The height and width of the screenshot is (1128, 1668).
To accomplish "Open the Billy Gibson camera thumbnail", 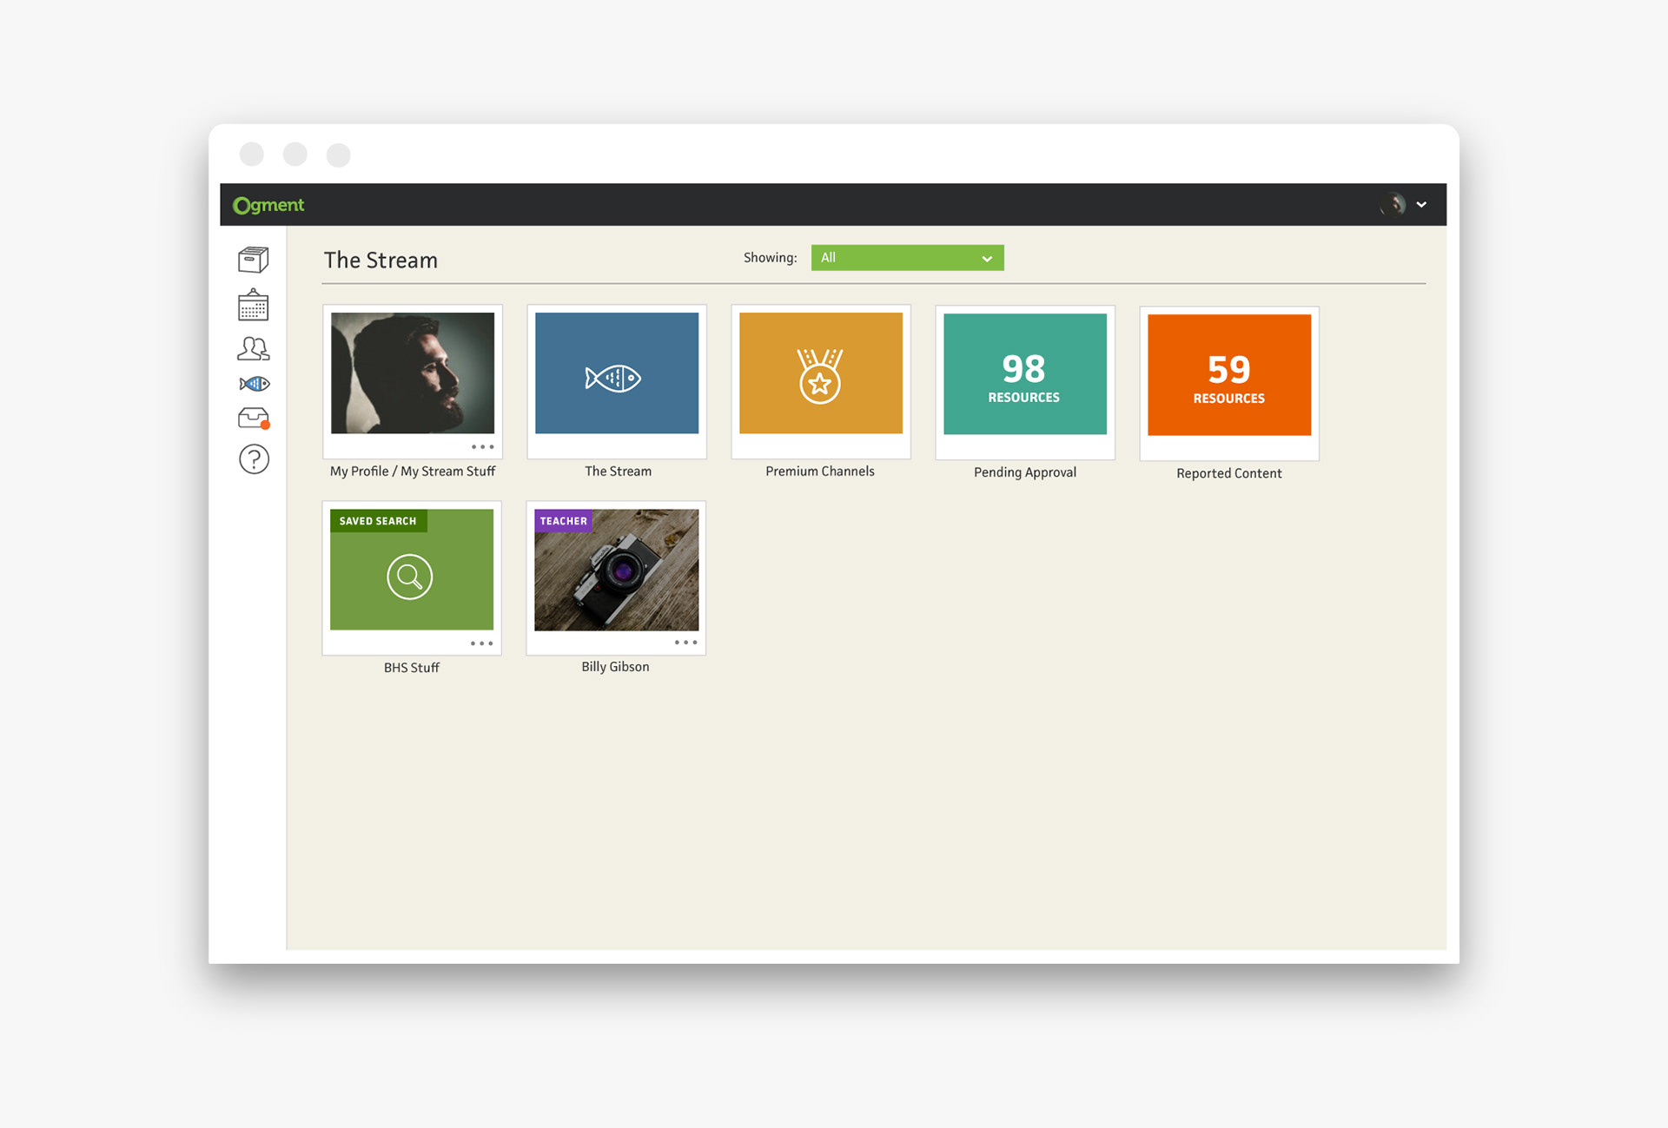I will (x=617, y=571).
